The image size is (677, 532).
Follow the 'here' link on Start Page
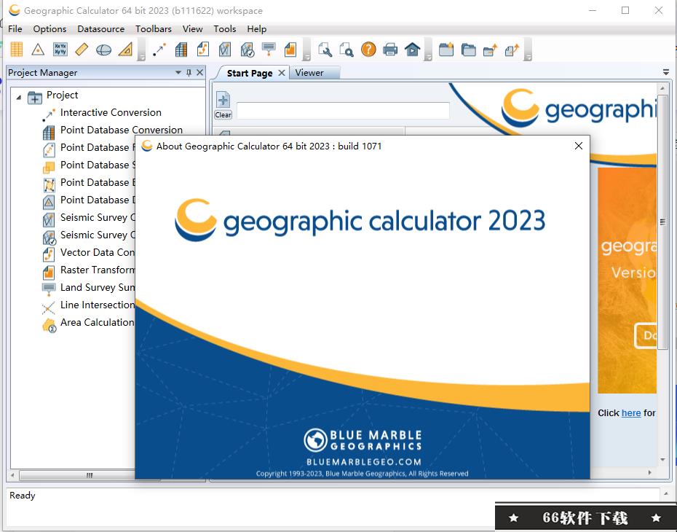click(631, 413)
